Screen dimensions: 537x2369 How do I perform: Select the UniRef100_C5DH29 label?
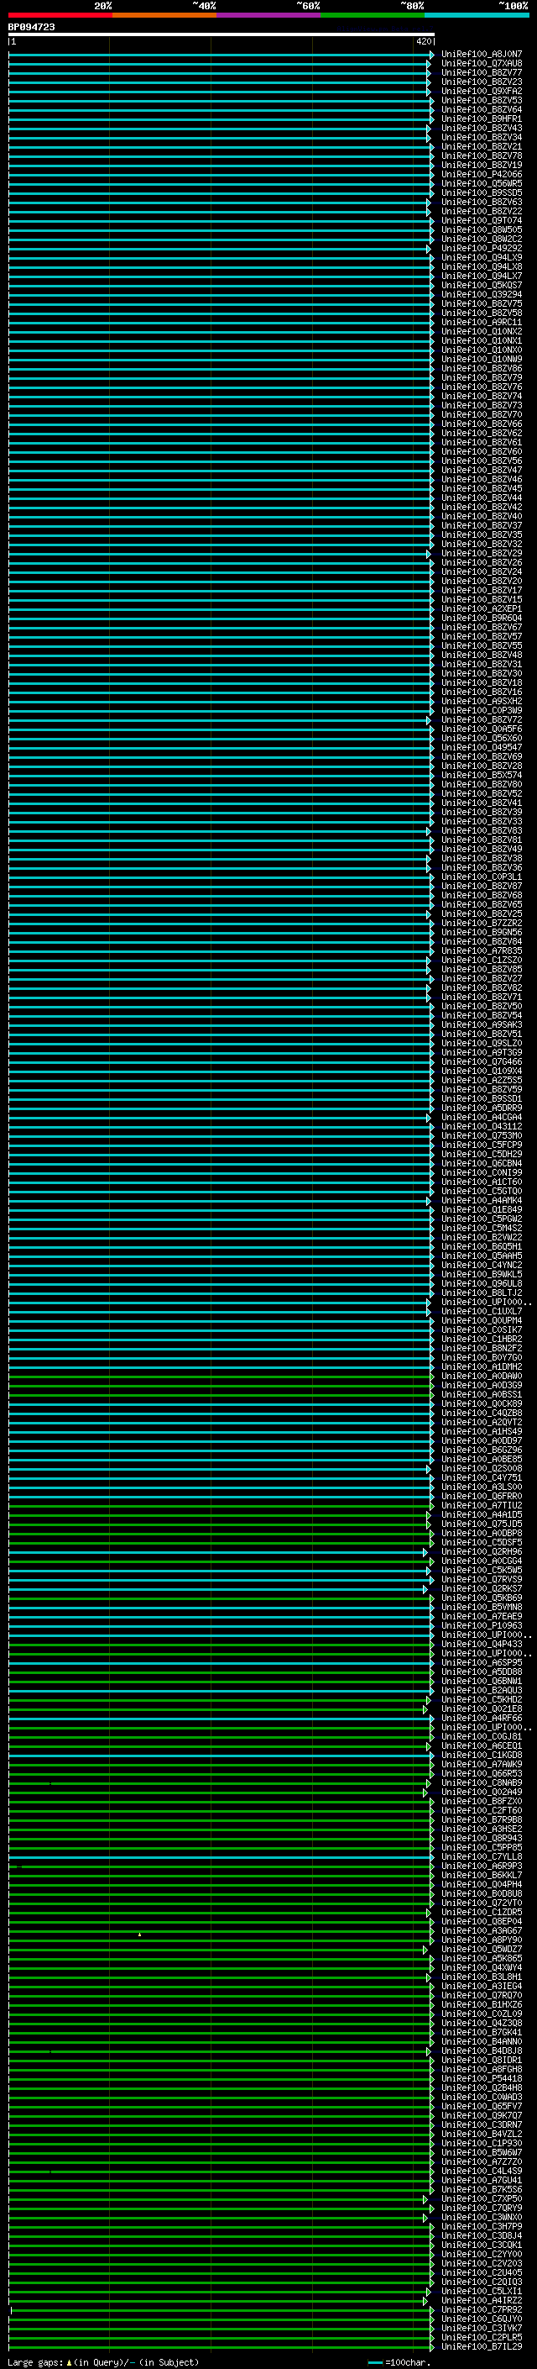pos(482,1154)
